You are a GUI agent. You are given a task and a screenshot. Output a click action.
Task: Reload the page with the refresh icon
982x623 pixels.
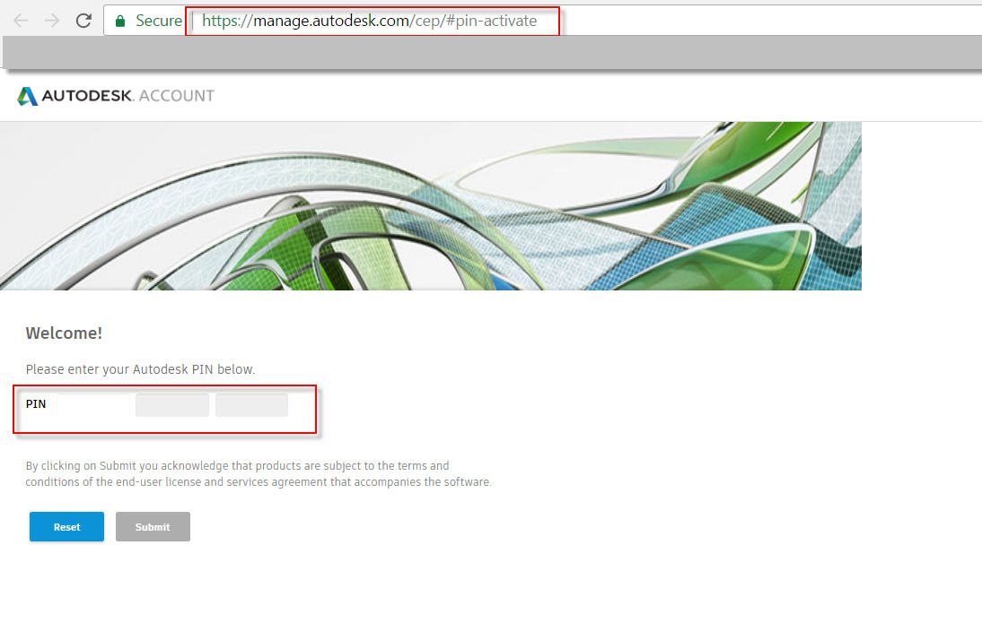[x=83, y=21]
